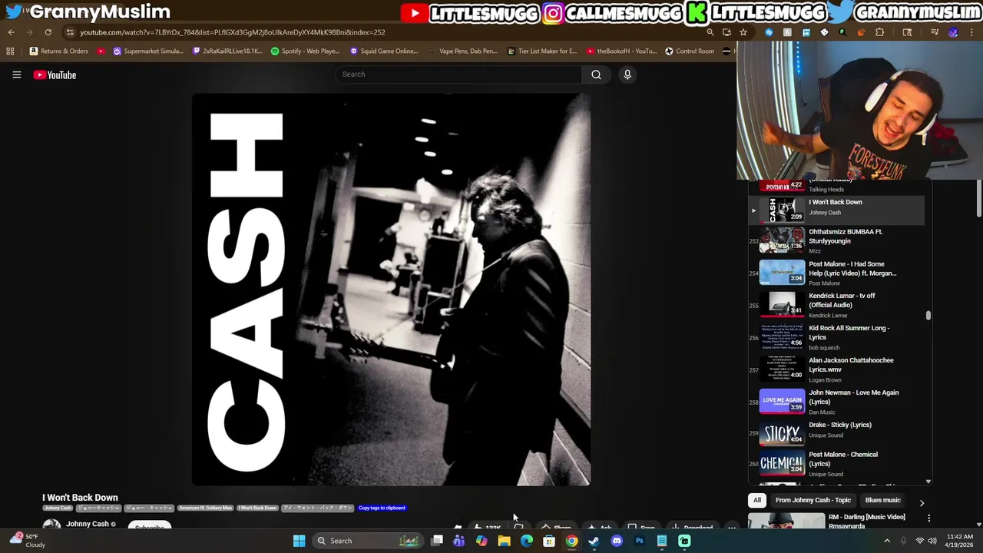The image size is (983, 553).
Task: Open the Squid Game Online... bookmark
Action: [x=384, y=51]
